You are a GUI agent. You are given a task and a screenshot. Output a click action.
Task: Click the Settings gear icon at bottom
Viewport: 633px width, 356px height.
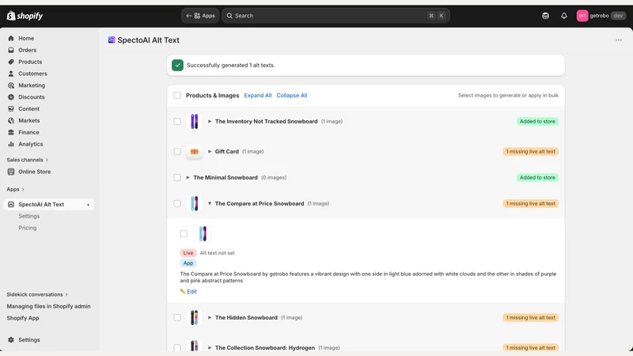coord(11,340)
